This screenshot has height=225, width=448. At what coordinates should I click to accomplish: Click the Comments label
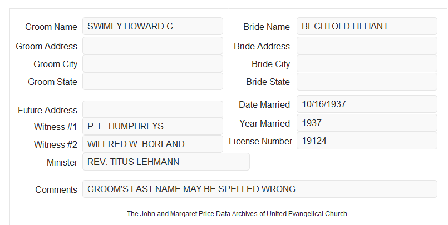coord(56,189)
